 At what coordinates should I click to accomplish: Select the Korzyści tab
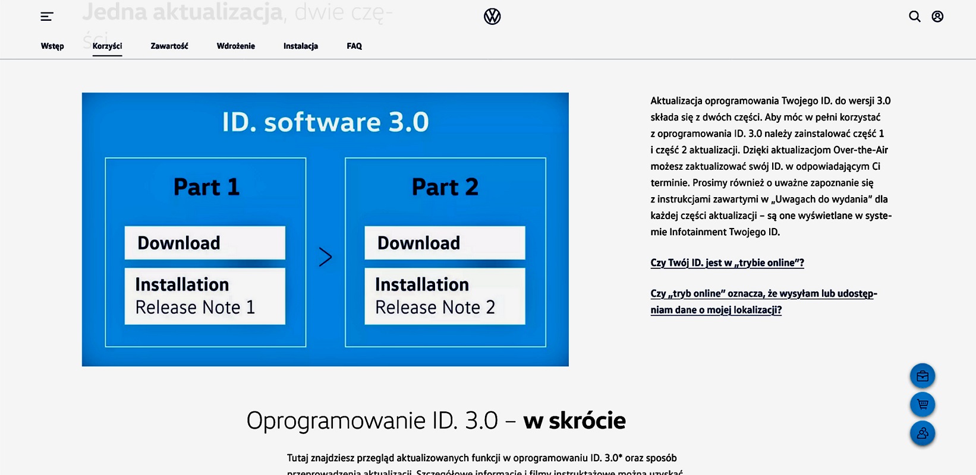tap(107, 46)
